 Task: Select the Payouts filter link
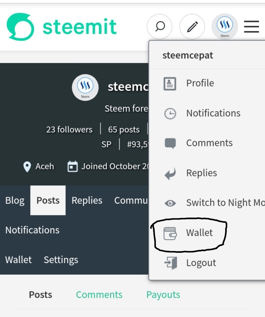pyautogui.click(x=163, y=295)
